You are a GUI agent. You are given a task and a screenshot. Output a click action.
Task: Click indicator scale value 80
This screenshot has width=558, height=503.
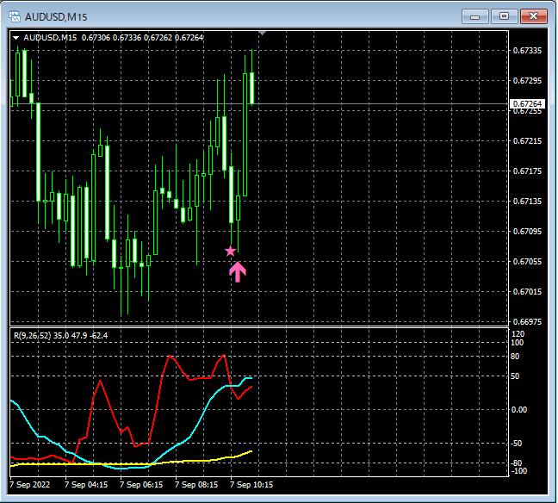pos(515,357)
